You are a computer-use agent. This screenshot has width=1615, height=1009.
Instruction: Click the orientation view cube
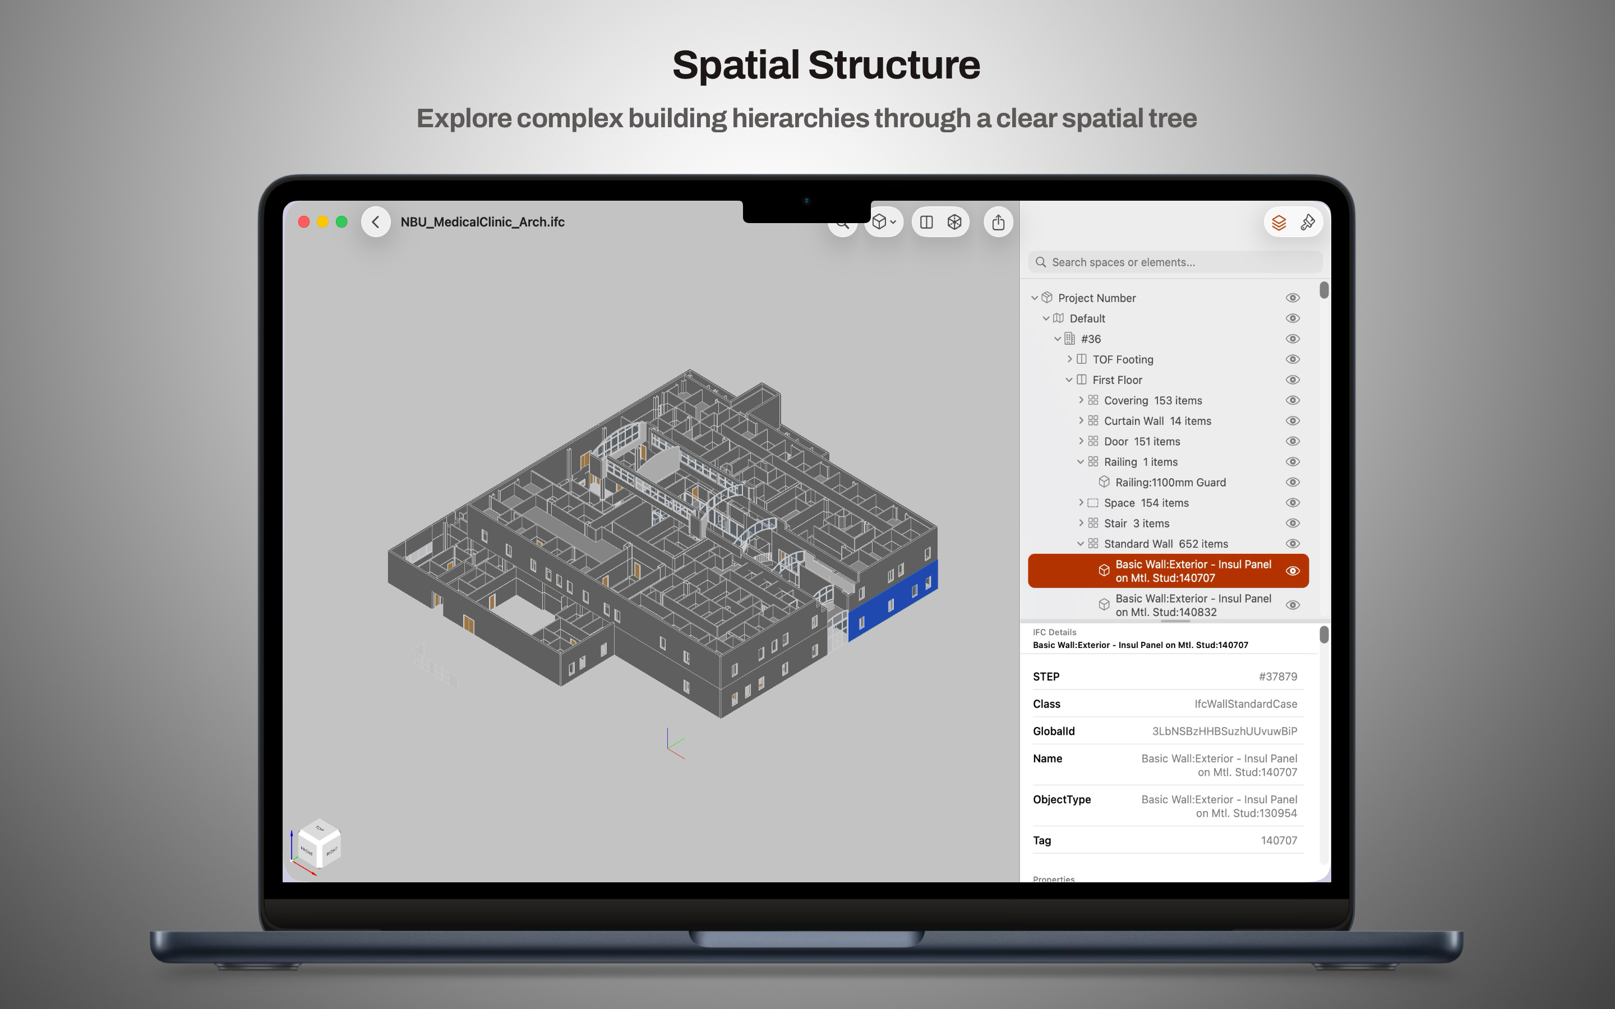click(319, 843)
